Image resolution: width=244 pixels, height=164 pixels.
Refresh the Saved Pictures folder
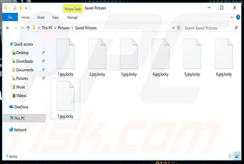[179, 28]
